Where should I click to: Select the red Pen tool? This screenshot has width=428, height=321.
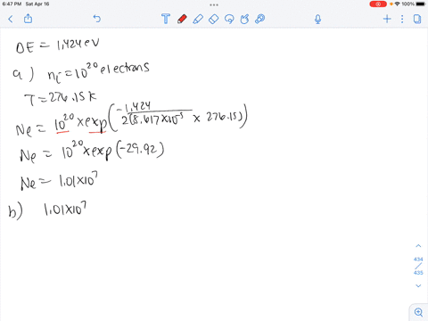point(182,19)
